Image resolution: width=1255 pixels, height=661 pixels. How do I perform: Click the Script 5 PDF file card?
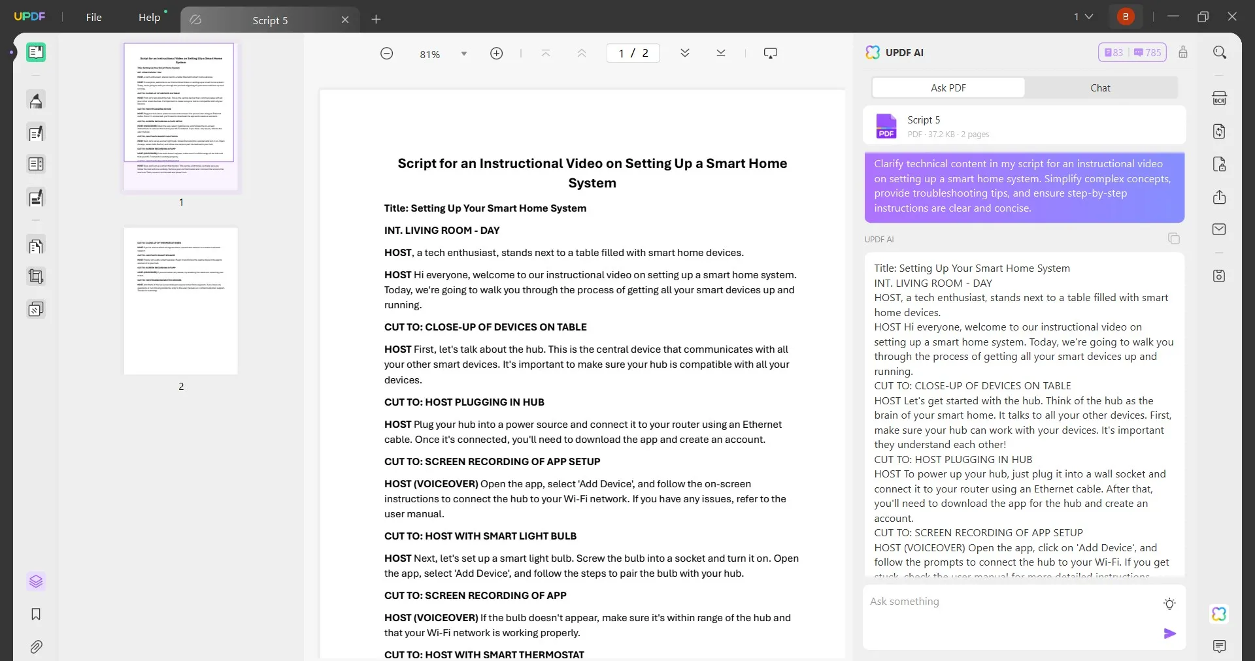click(x=1024, y=125)
